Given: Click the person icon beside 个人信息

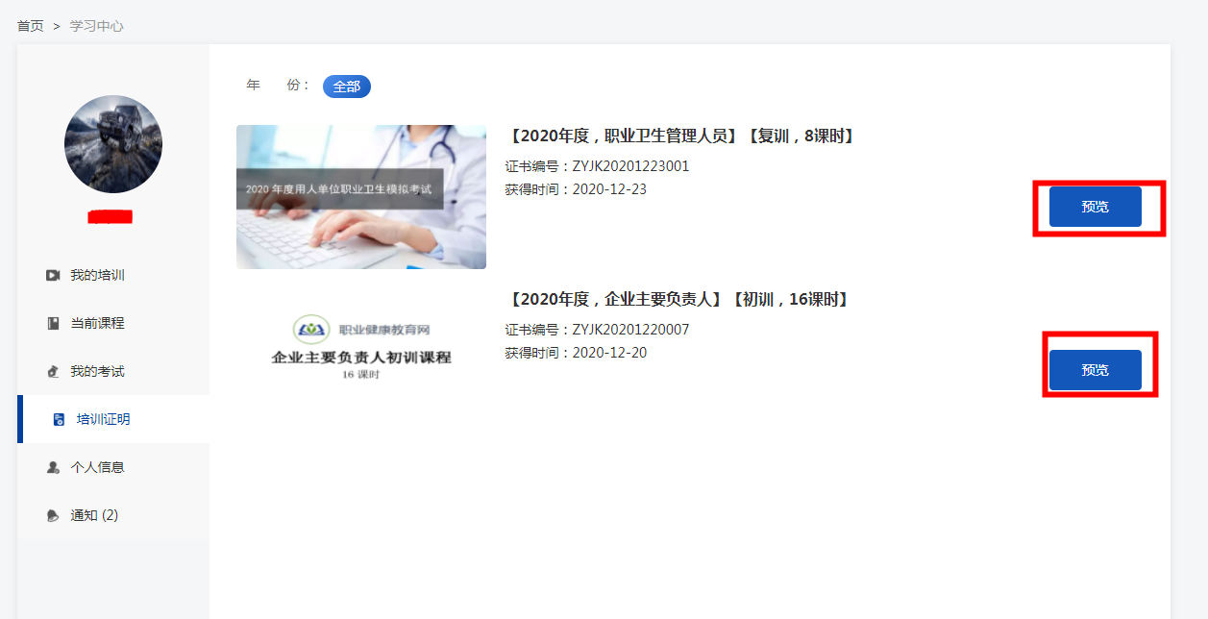Looking at the screenshot, I should click(x=53, y=468).
